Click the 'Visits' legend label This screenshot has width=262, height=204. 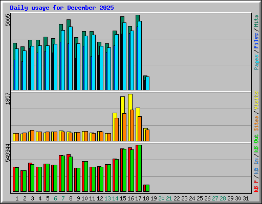(256, 101)
